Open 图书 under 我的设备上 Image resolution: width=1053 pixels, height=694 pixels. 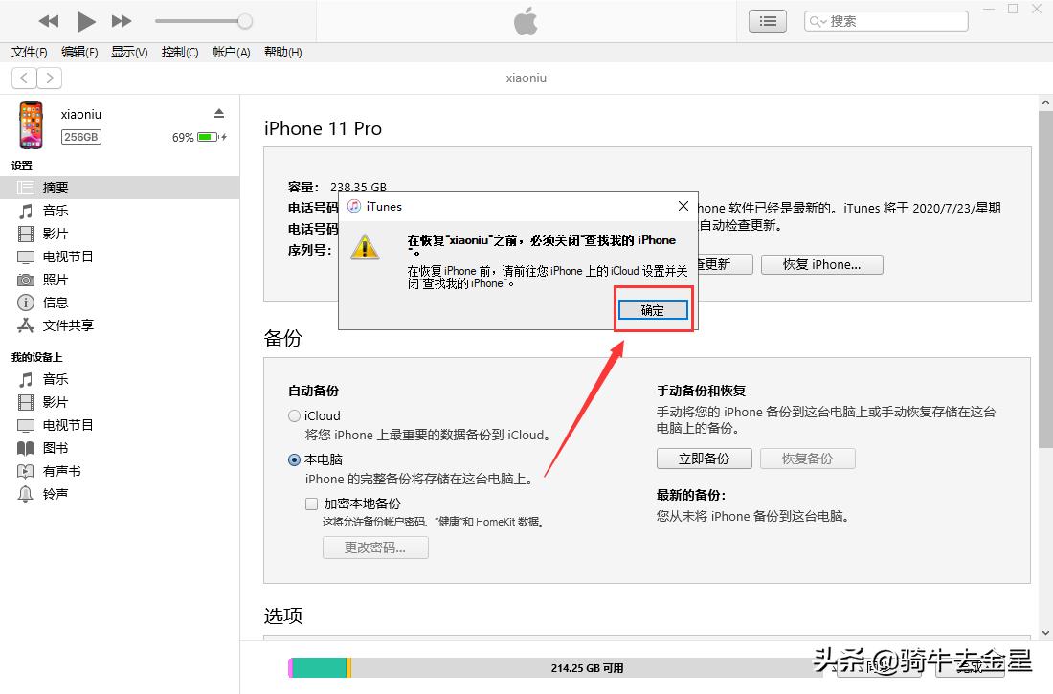point(53,448)
